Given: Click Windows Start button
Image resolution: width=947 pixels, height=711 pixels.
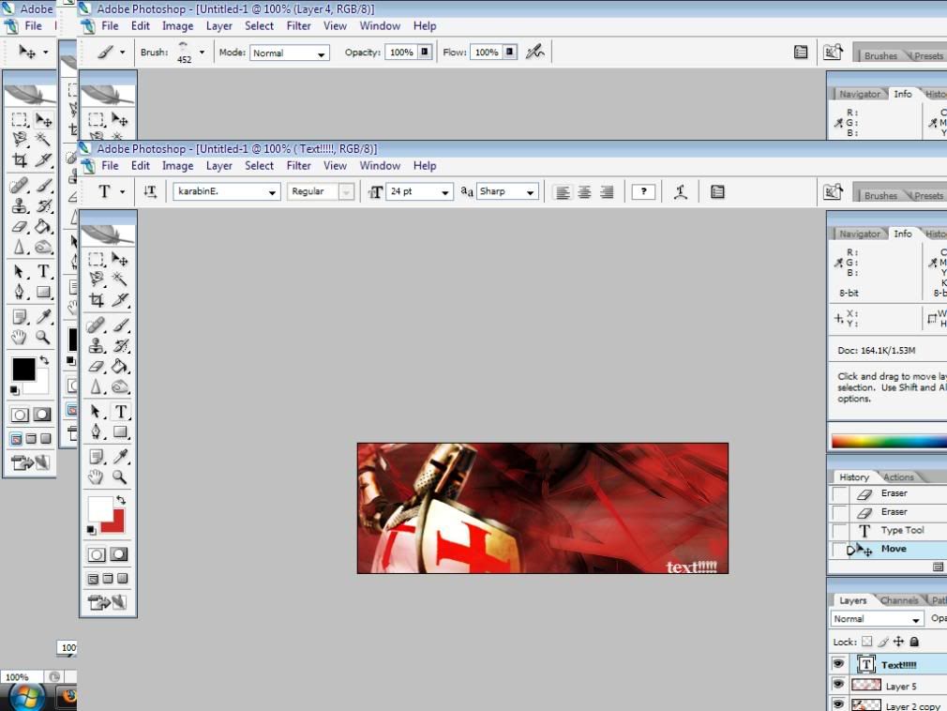Looking at the screenshot, I should [26, 698].
